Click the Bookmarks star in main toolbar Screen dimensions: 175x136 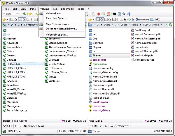tap(30, 14)
